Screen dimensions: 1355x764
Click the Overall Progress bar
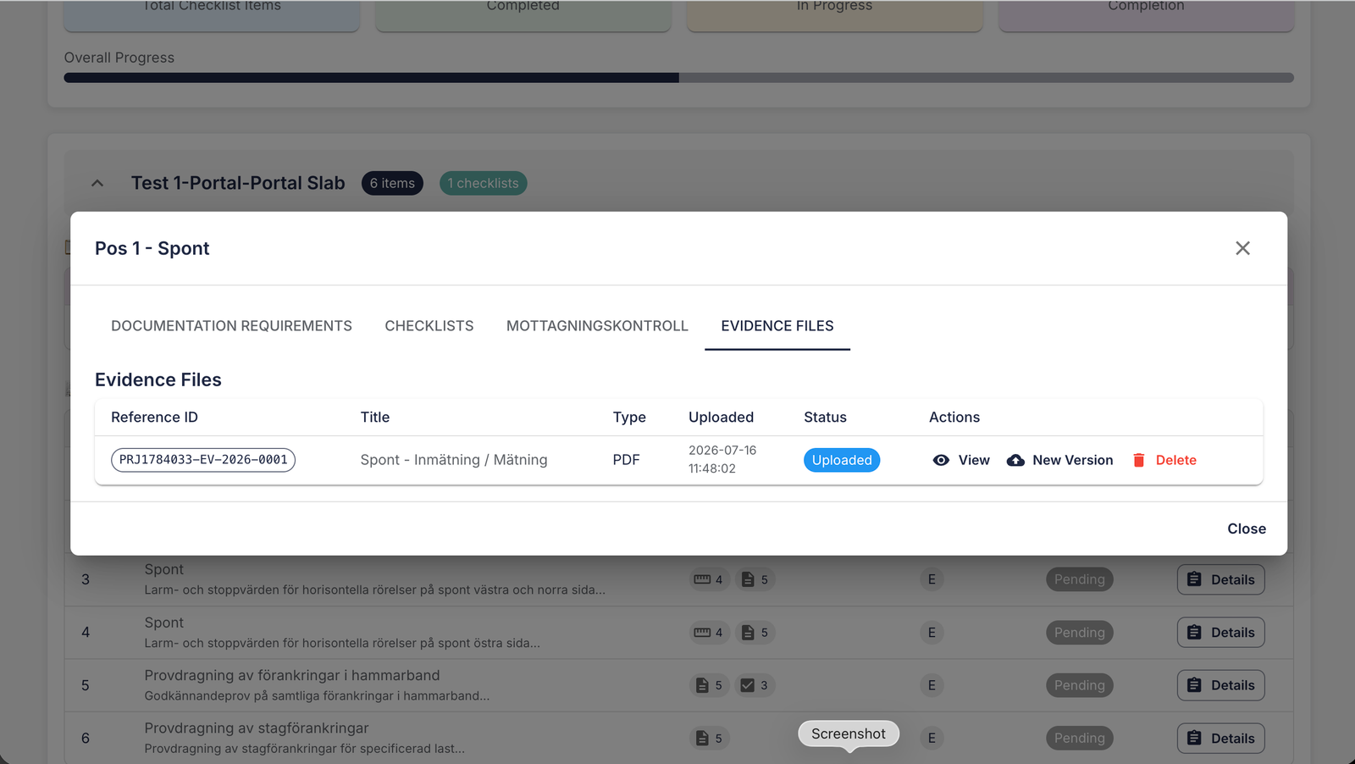click(678, 78)
